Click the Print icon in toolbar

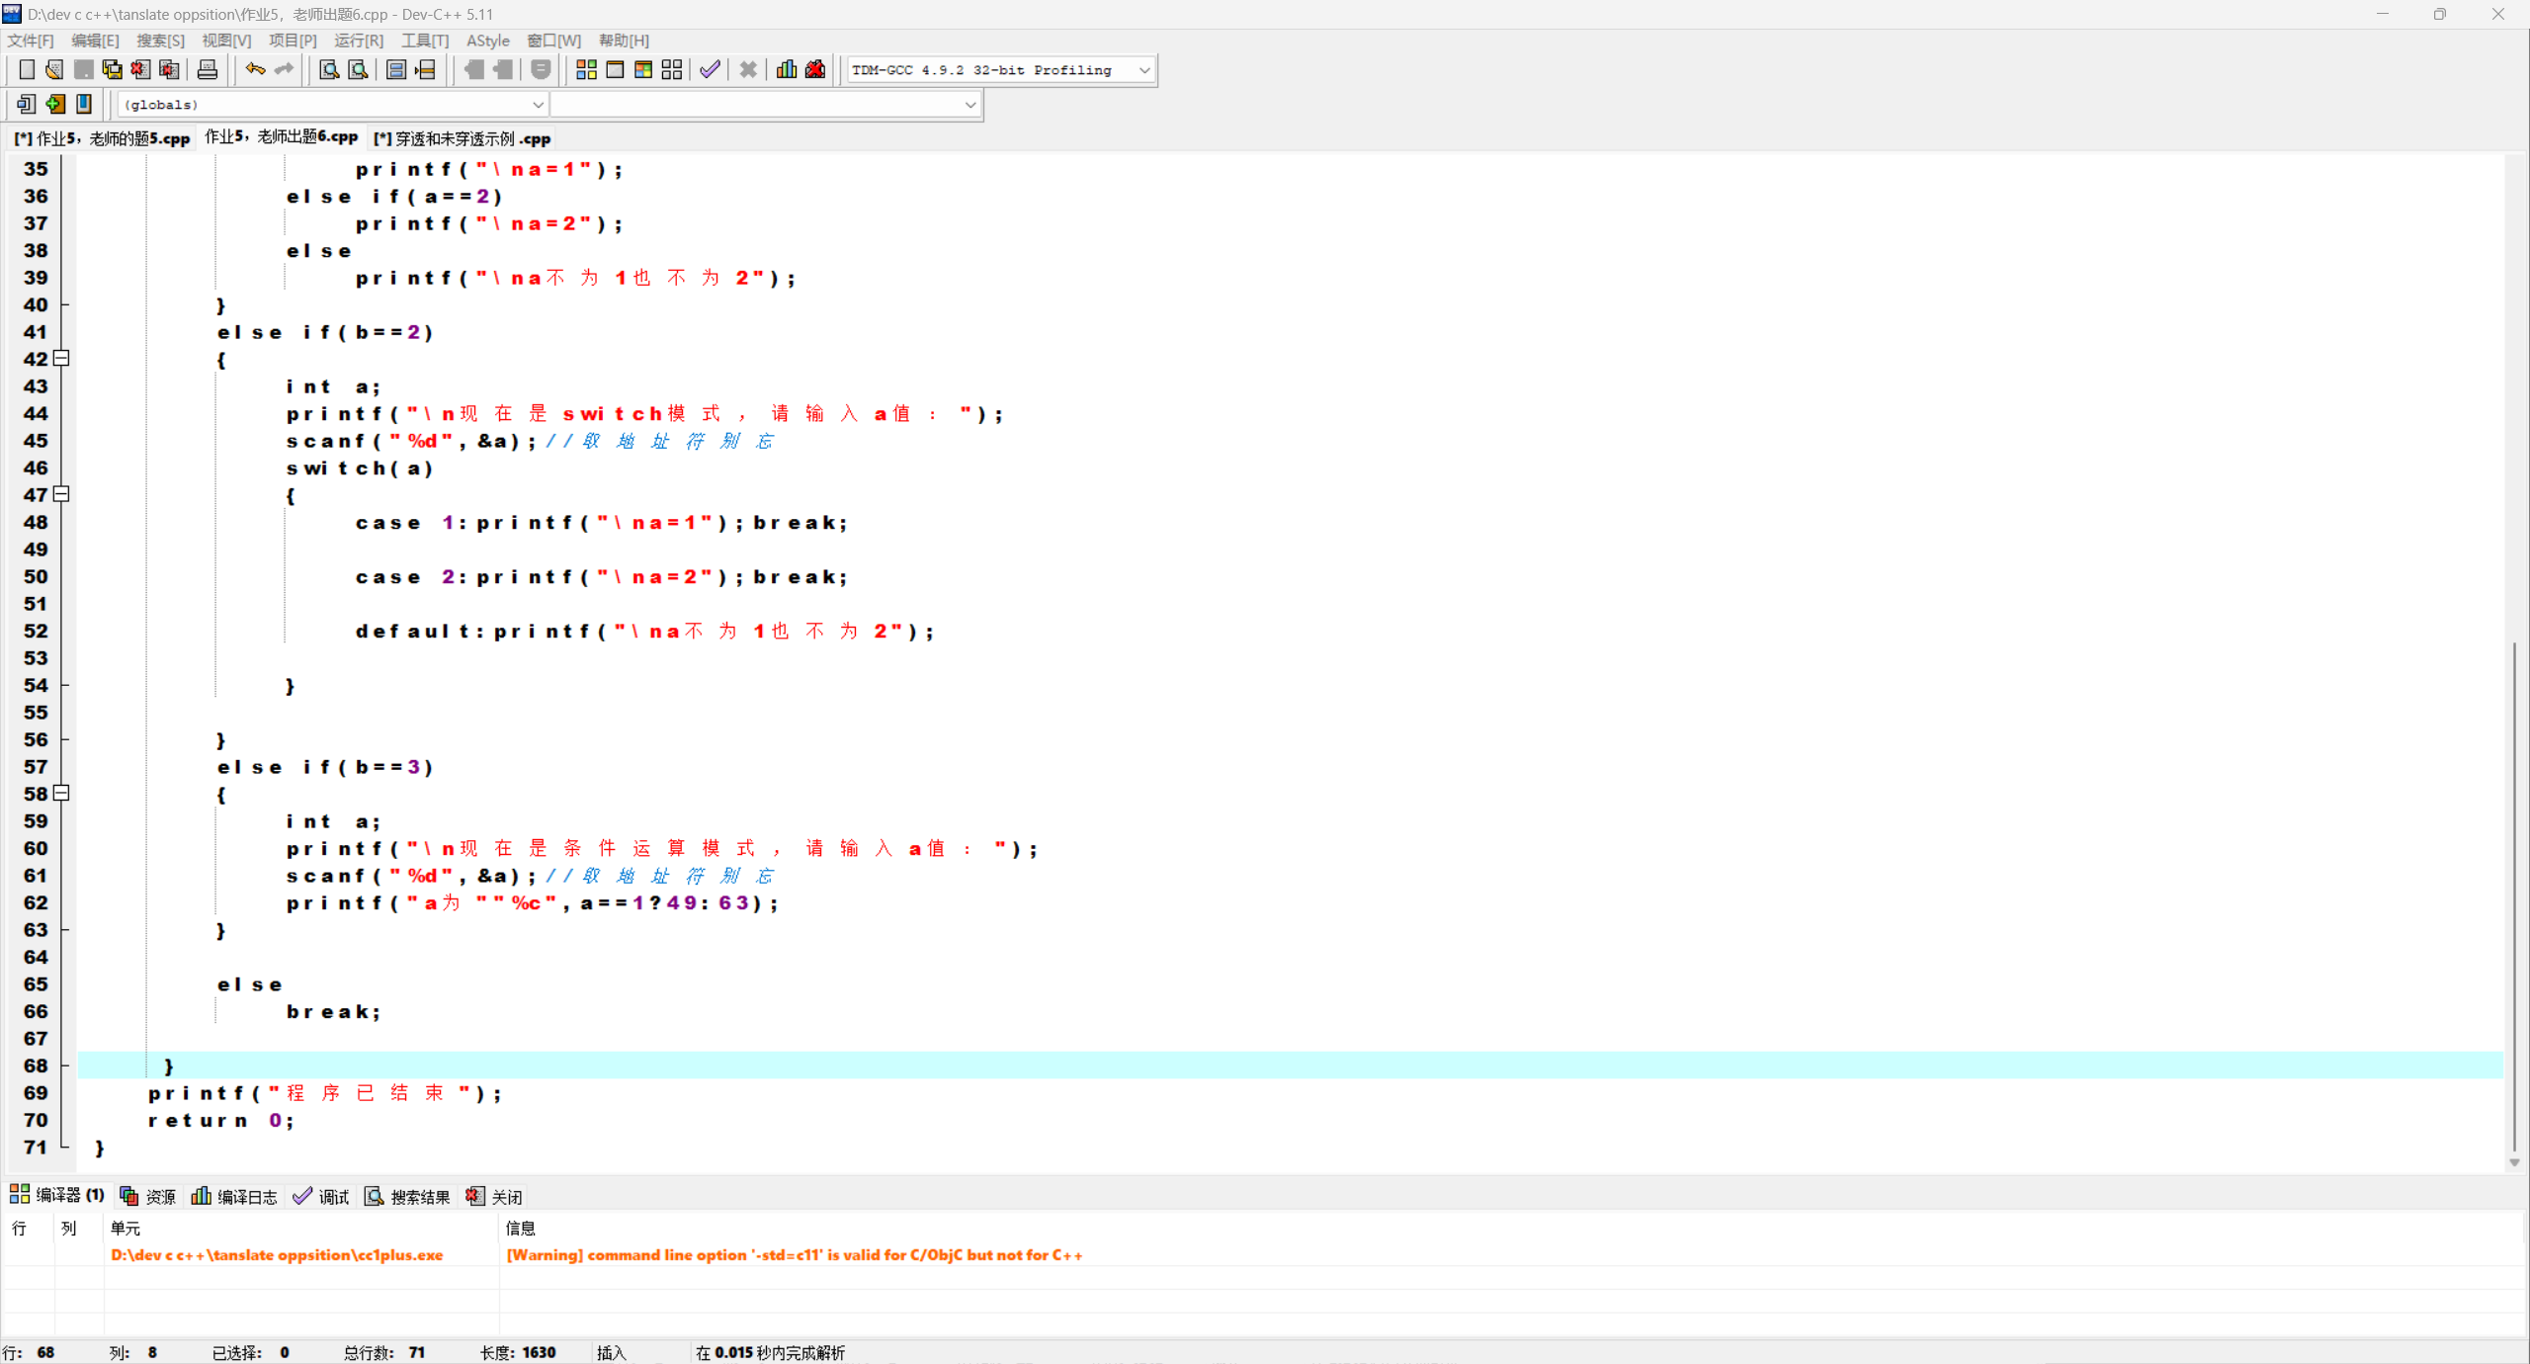207,69
